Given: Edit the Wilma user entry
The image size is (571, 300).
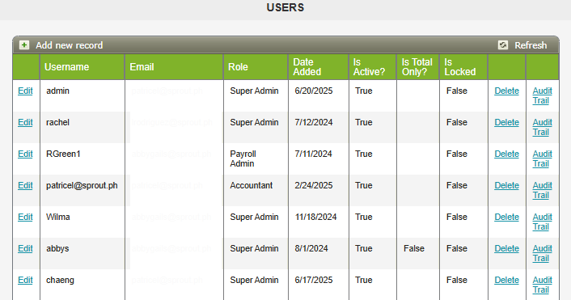Looking at the screenshot, I should click(x=25, y=217).
